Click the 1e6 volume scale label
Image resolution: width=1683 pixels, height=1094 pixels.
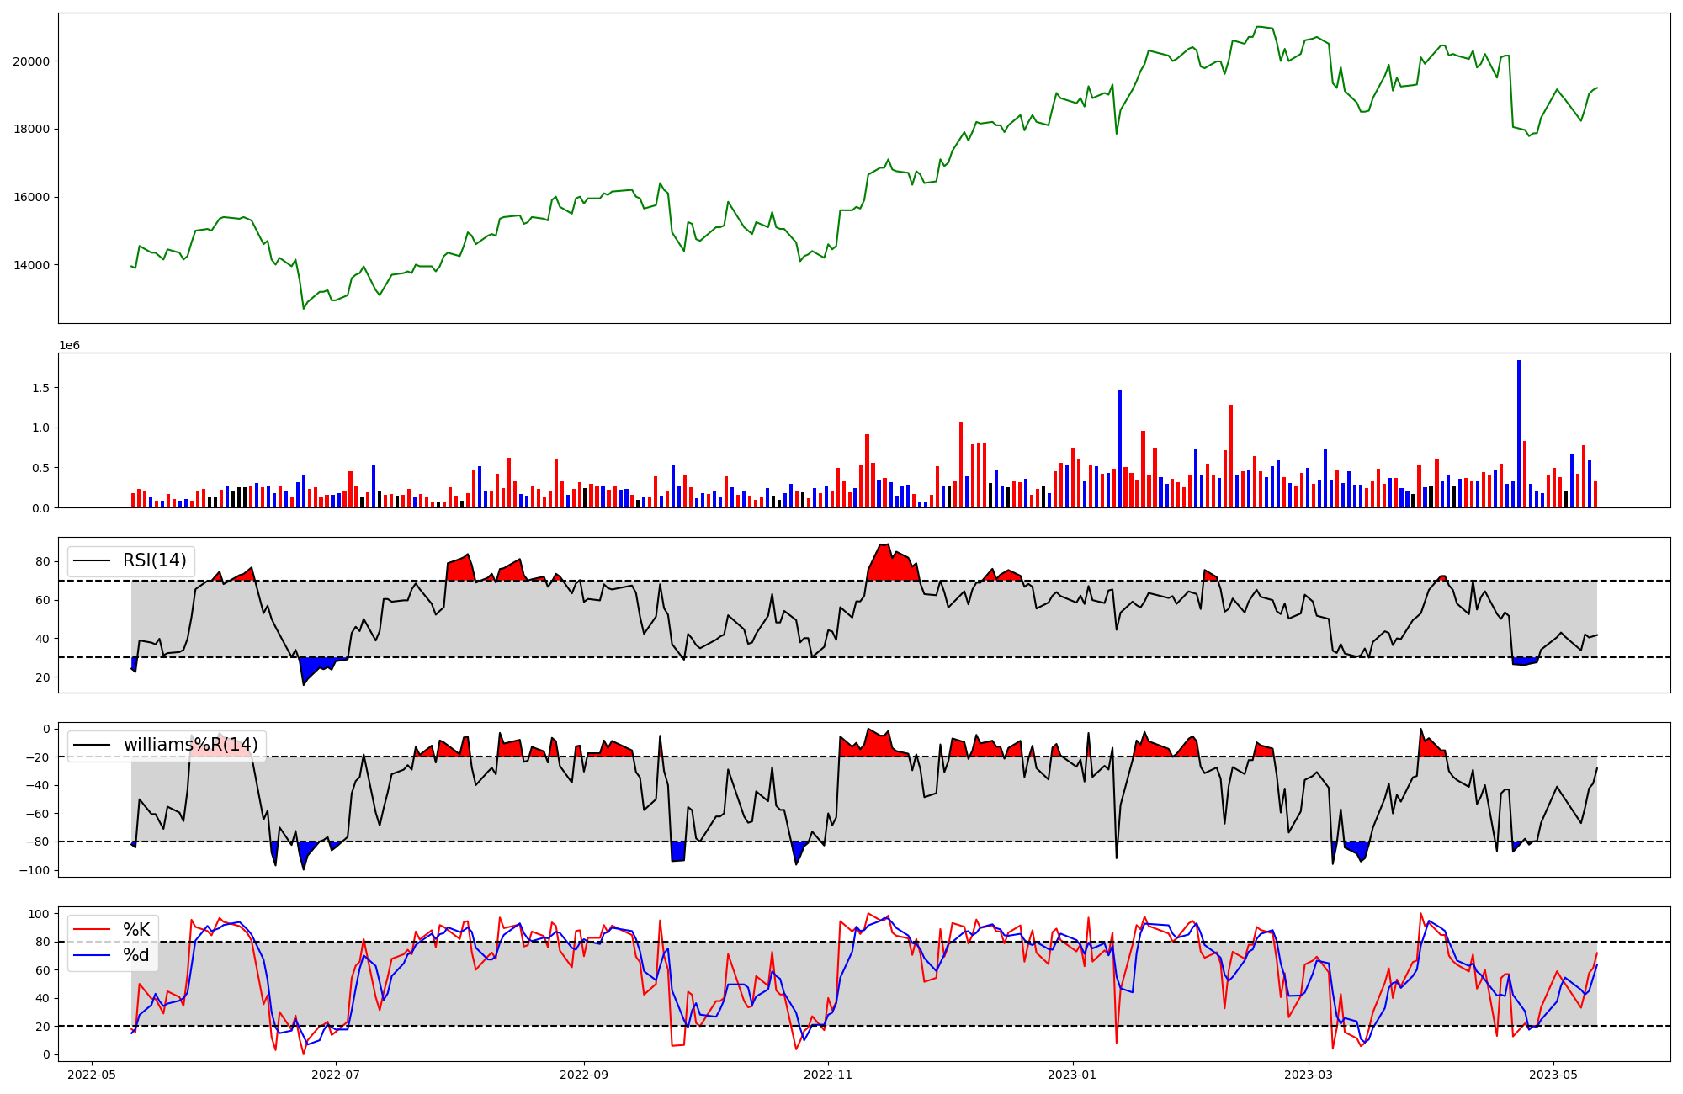click(x=69, y=346)
